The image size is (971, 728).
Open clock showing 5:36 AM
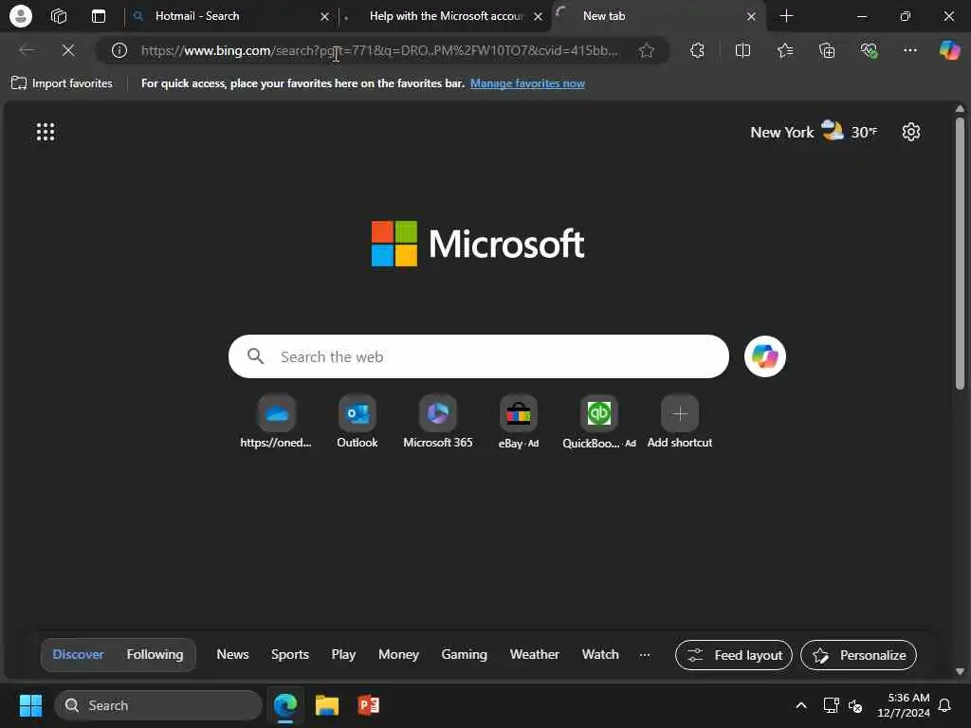tap(904, 705)
